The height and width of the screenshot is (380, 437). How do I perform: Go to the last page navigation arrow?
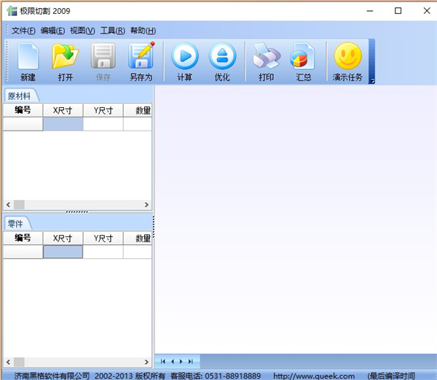point(191,361)
